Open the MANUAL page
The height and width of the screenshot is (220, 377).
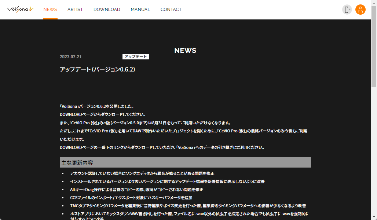(x=140, y=10)
